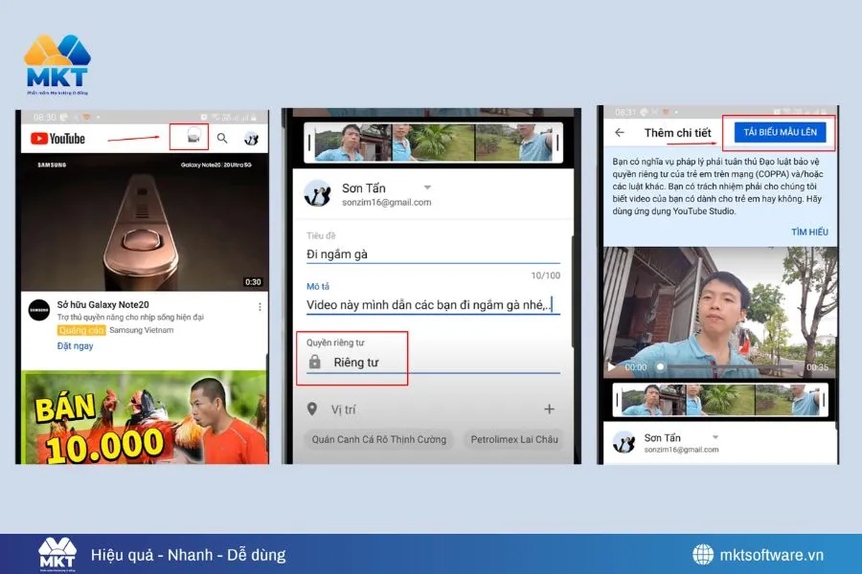Click the YouTube logo
The image size is (862, 574).
(x=57, y=137)
